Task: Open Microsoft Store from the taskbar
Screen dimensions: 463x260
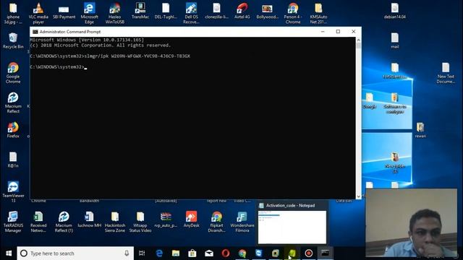Action: coord(192,253)
